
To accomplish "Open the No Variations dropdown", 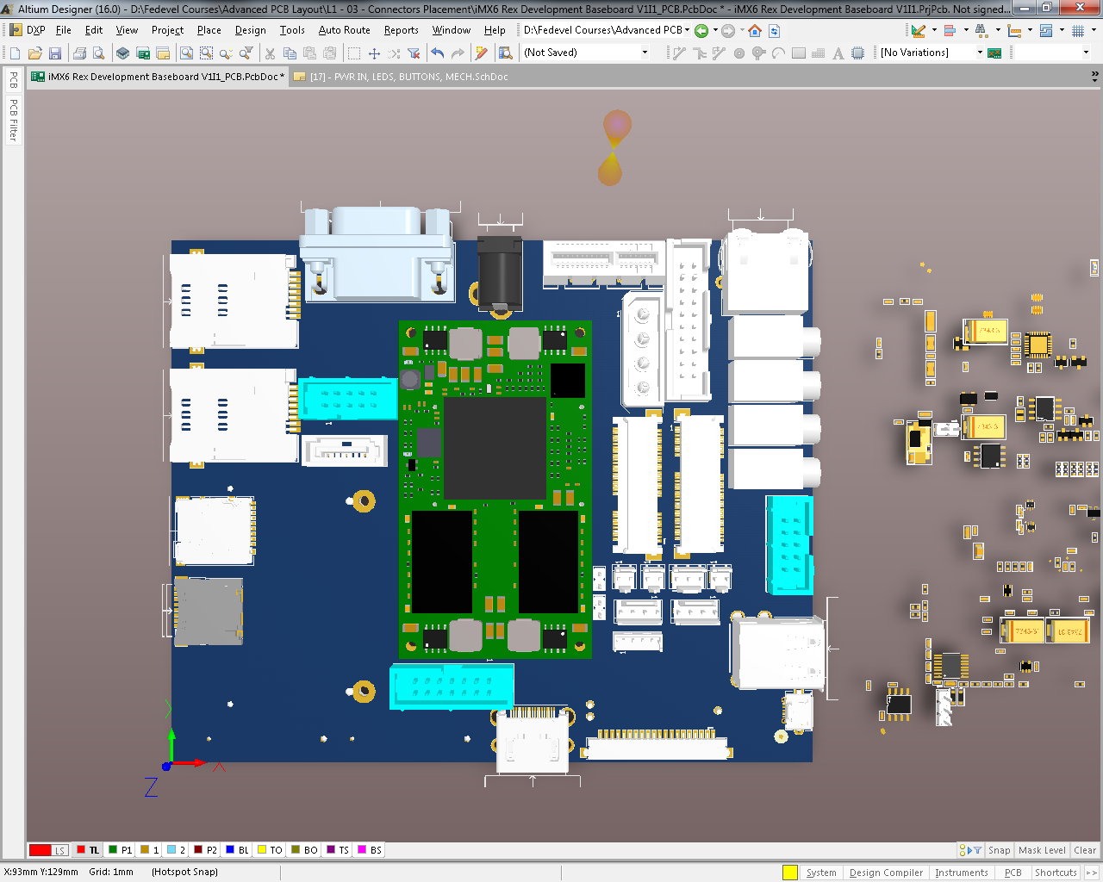I will click(x=980, y=53).
